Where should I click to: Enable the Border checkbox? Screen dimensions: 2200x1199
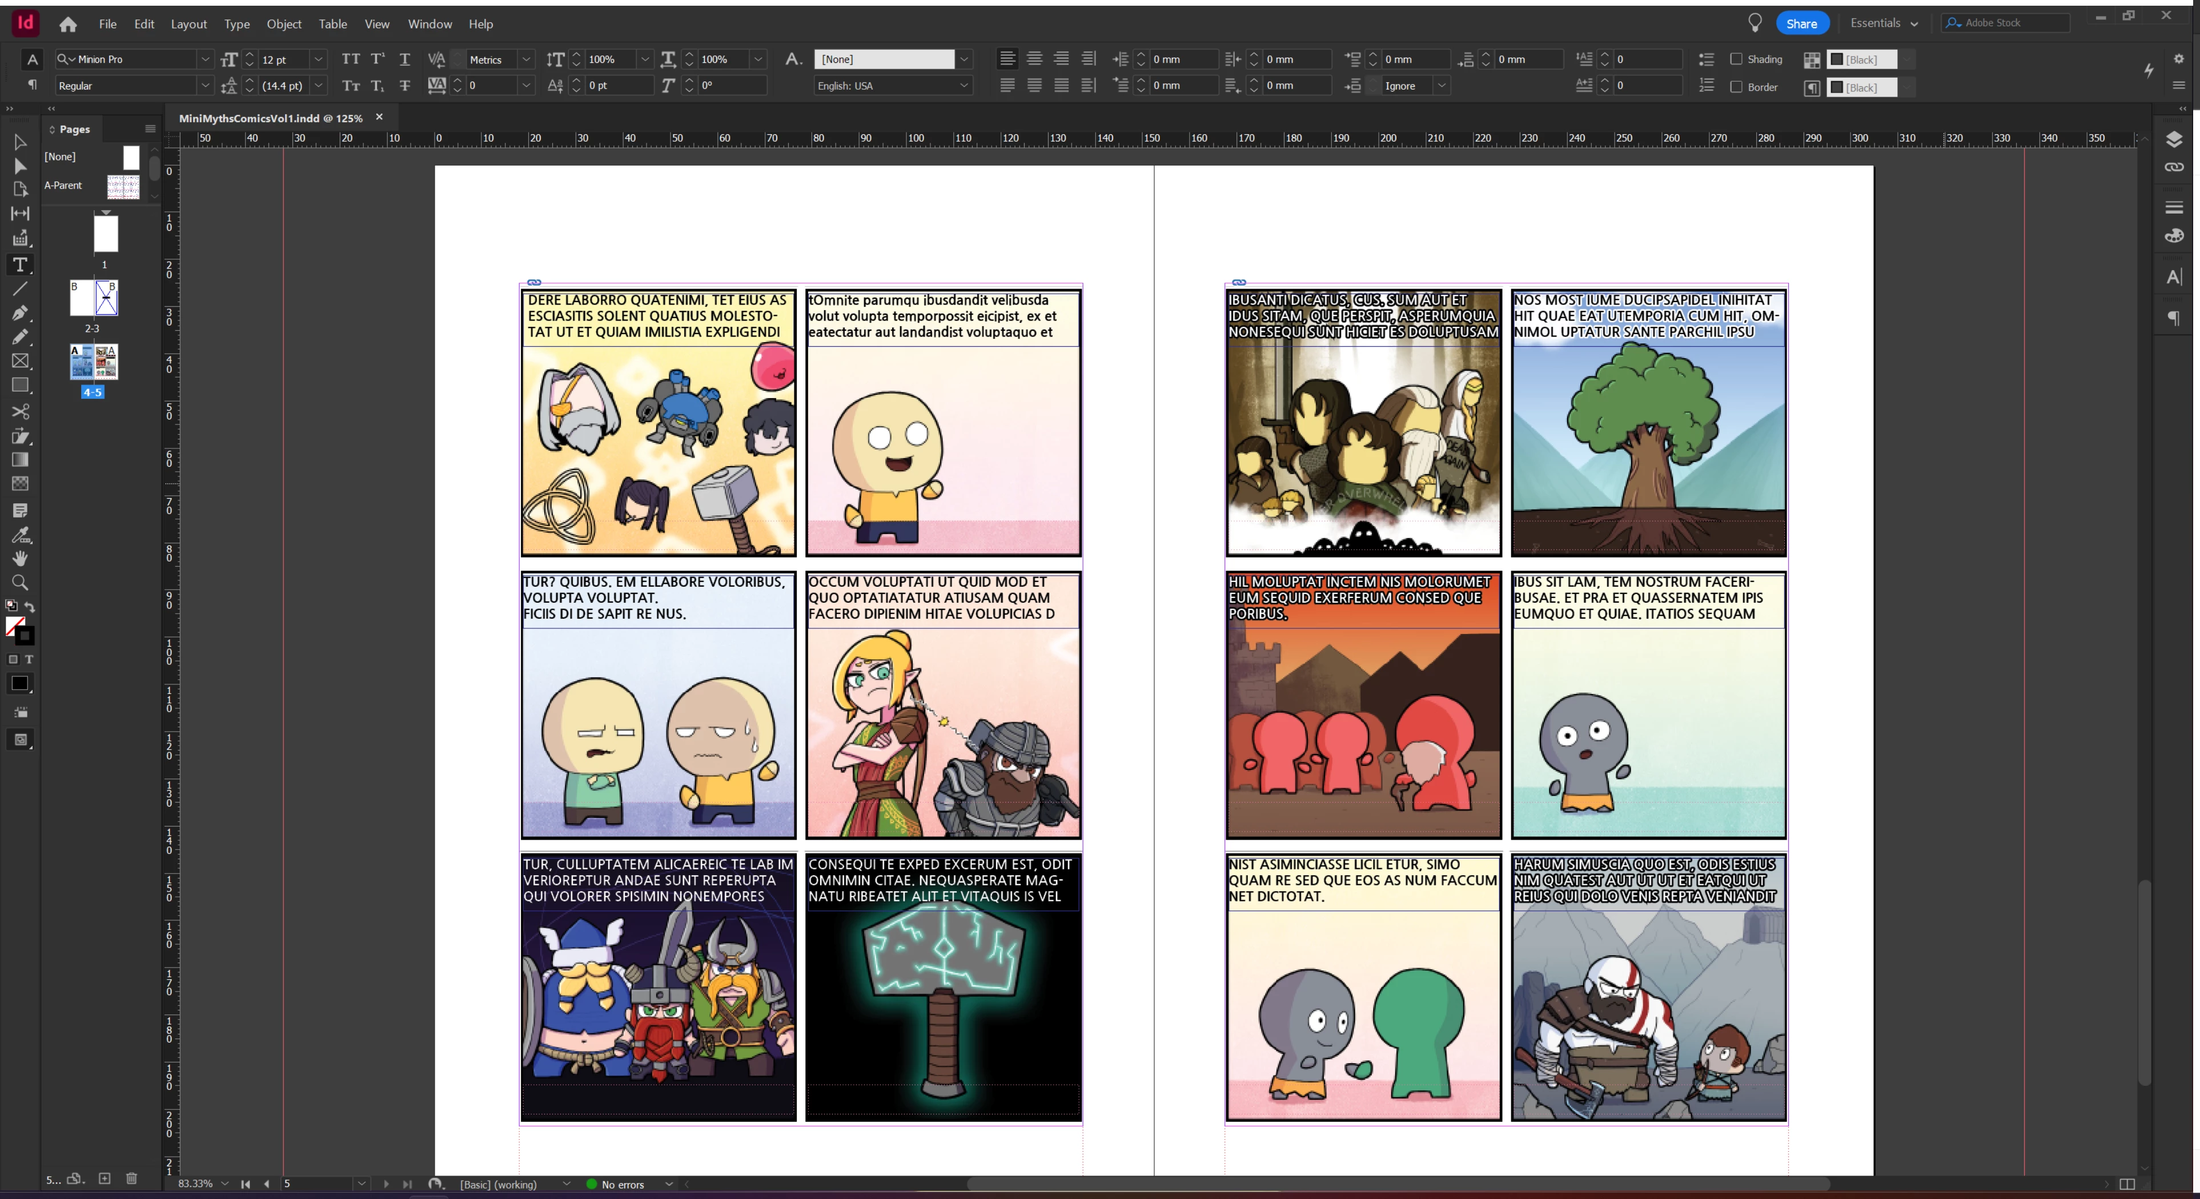coord(1736,87)
